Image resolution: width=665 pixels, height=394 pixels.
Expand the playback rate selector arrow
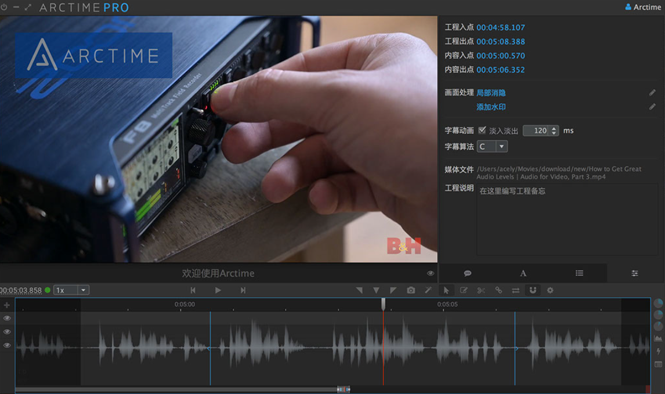(x=83, y=290)
